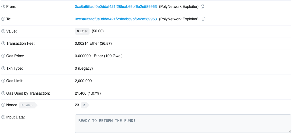The width and height of the screenshot is (293, 135).
Task: Click the help icon beside Input Data
Action: tap(3, 117)
